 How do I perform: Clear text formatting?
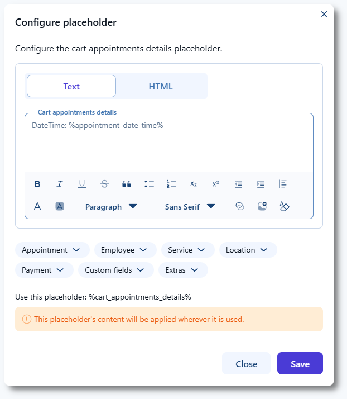pos(285,206)
